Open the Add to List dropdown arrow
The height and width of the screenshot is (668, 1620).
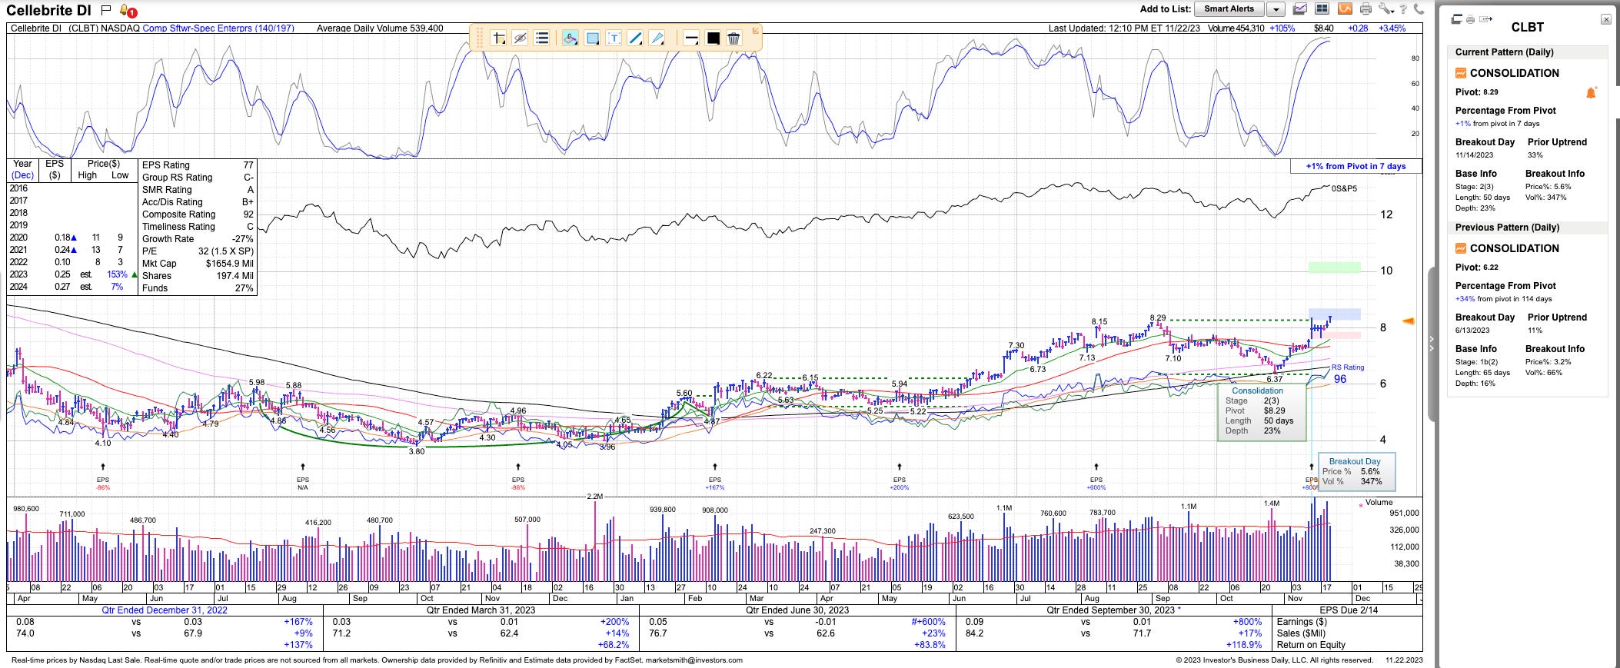[x=1276, y=9]
